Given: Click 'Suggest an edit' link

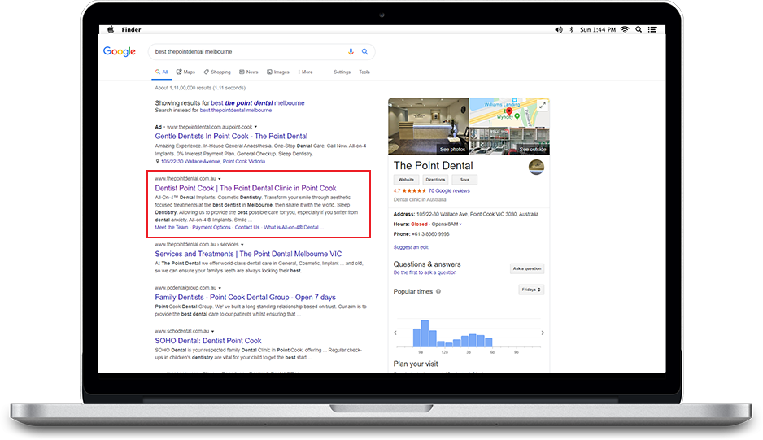Looking at the screenshot, I should point(411,247).
